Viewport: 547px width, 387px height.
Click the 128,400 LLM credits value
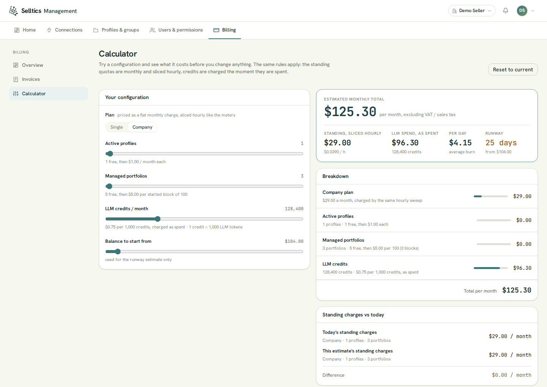click(x=294, y=209)
